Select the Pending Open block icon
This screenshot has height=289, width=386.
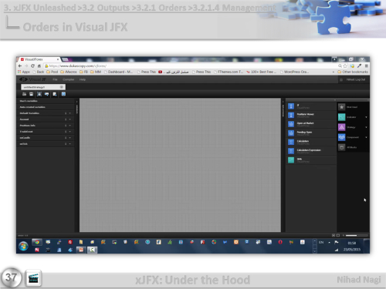point(291,133)
